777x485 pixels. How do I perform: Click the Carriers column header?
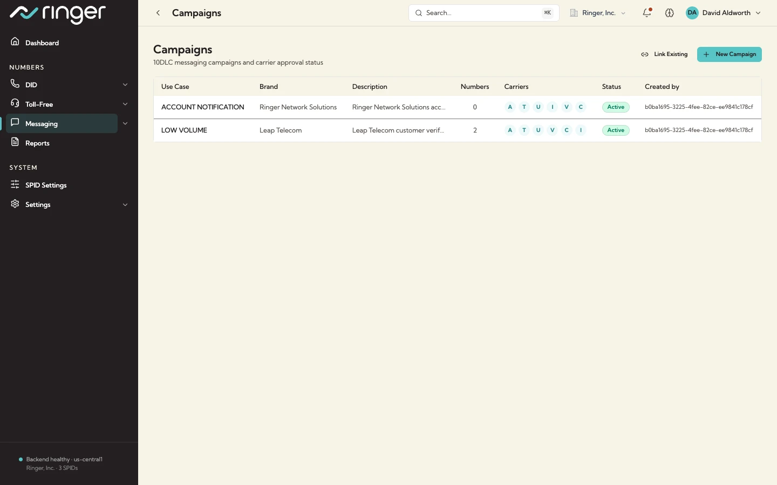[516, 87]
